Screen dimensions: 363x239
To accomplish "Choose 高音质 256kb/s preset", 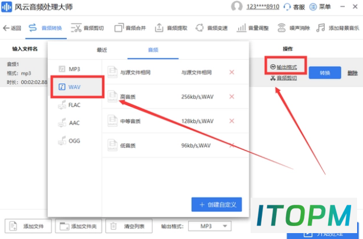I will (175, 97).
